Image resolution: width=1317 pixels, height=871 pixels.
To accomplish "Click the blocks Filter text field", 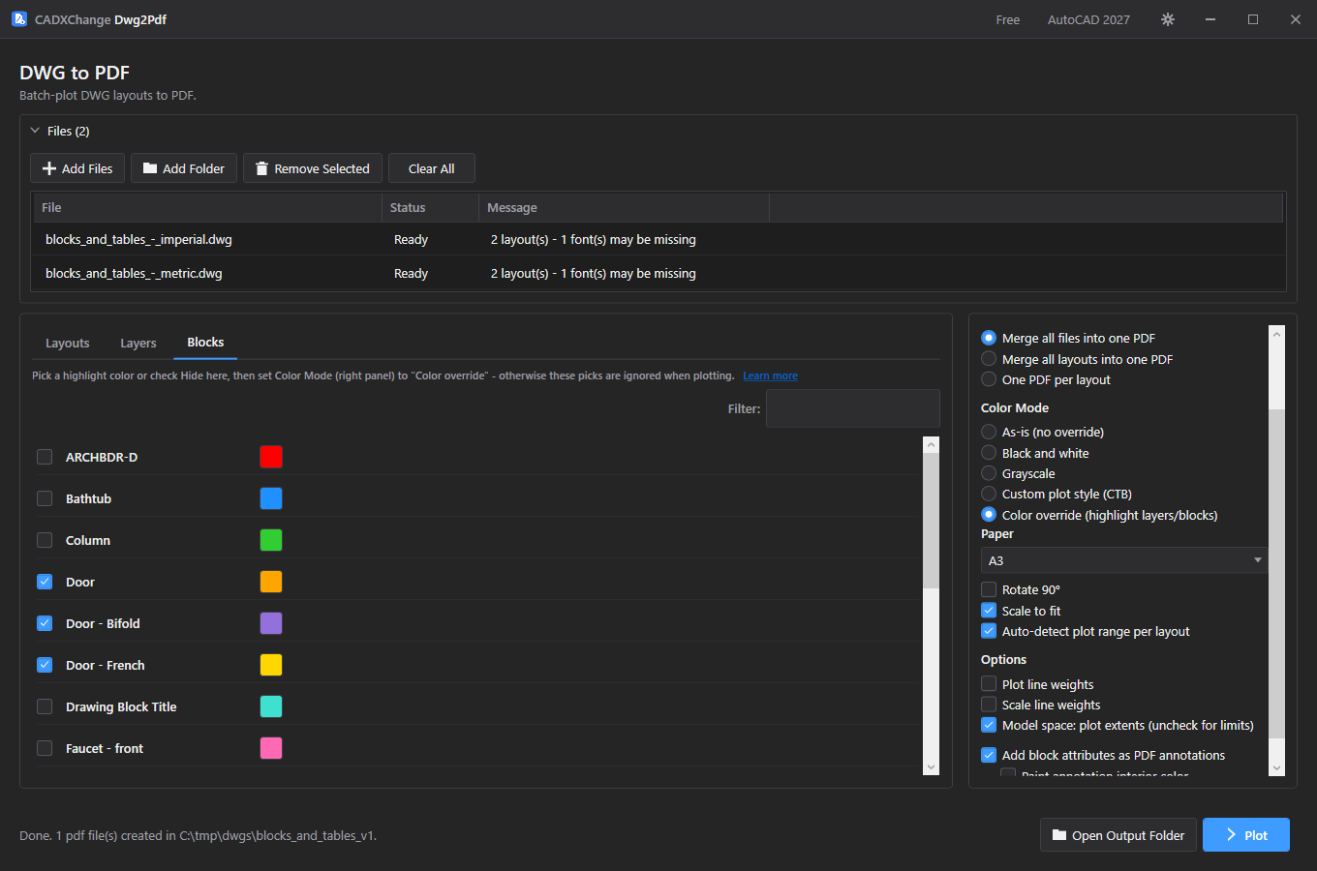I will point(853,408).
